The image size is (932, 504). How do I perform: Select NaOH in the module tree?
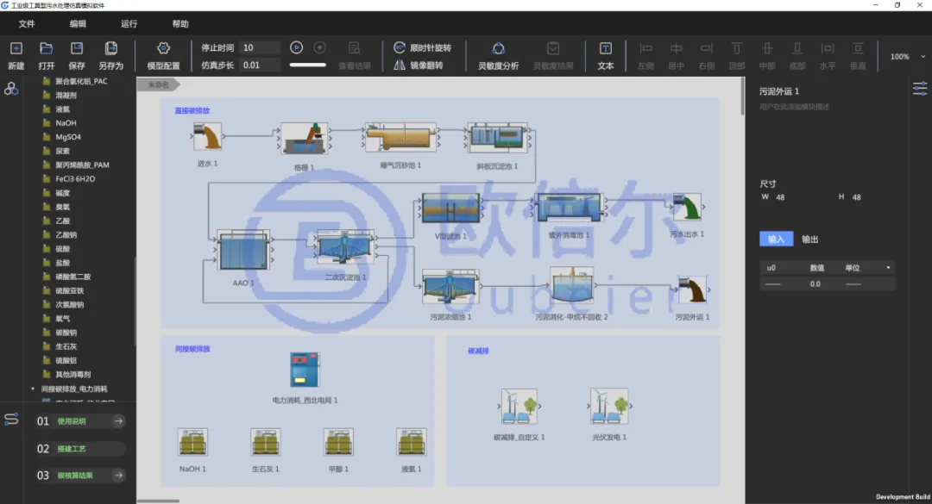pos(66,123)
